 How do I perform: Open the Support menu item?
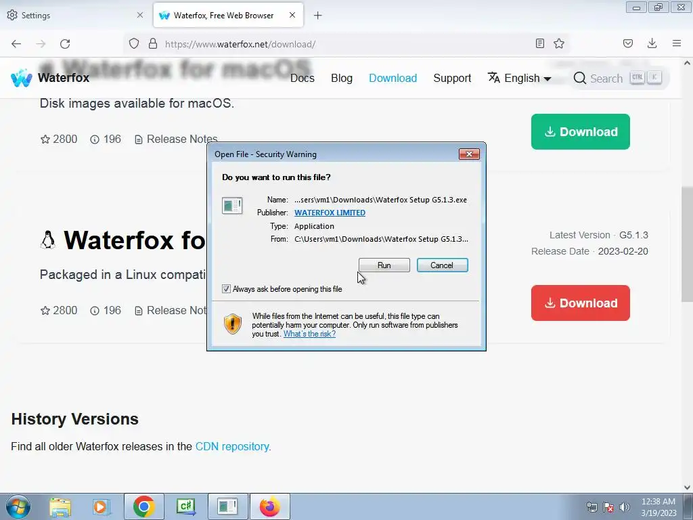coord(452,79)
